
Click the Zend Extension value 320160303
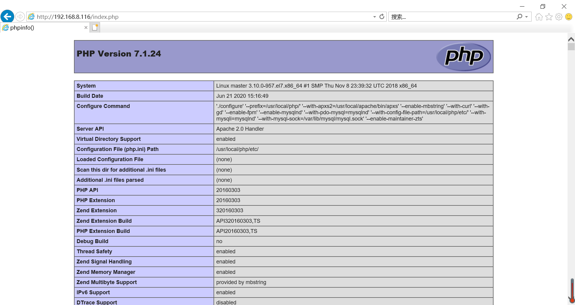pos(230,211)
